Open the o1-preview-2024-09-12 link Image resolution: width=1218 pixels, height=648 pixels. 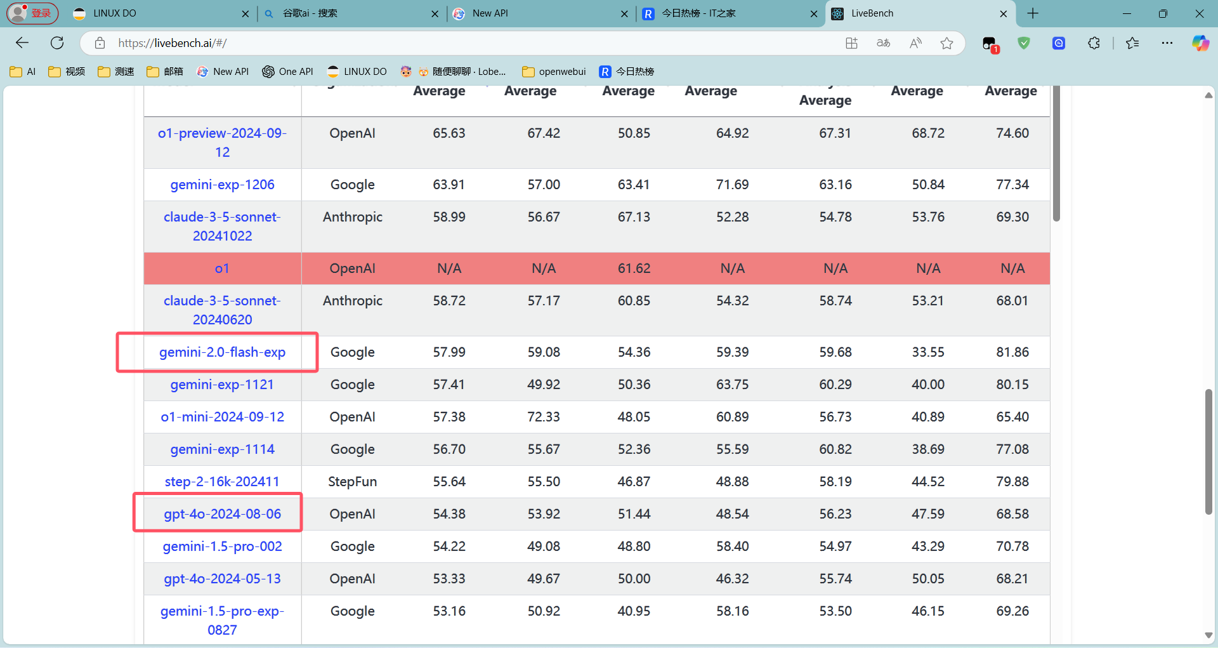[x=222, y=143]
